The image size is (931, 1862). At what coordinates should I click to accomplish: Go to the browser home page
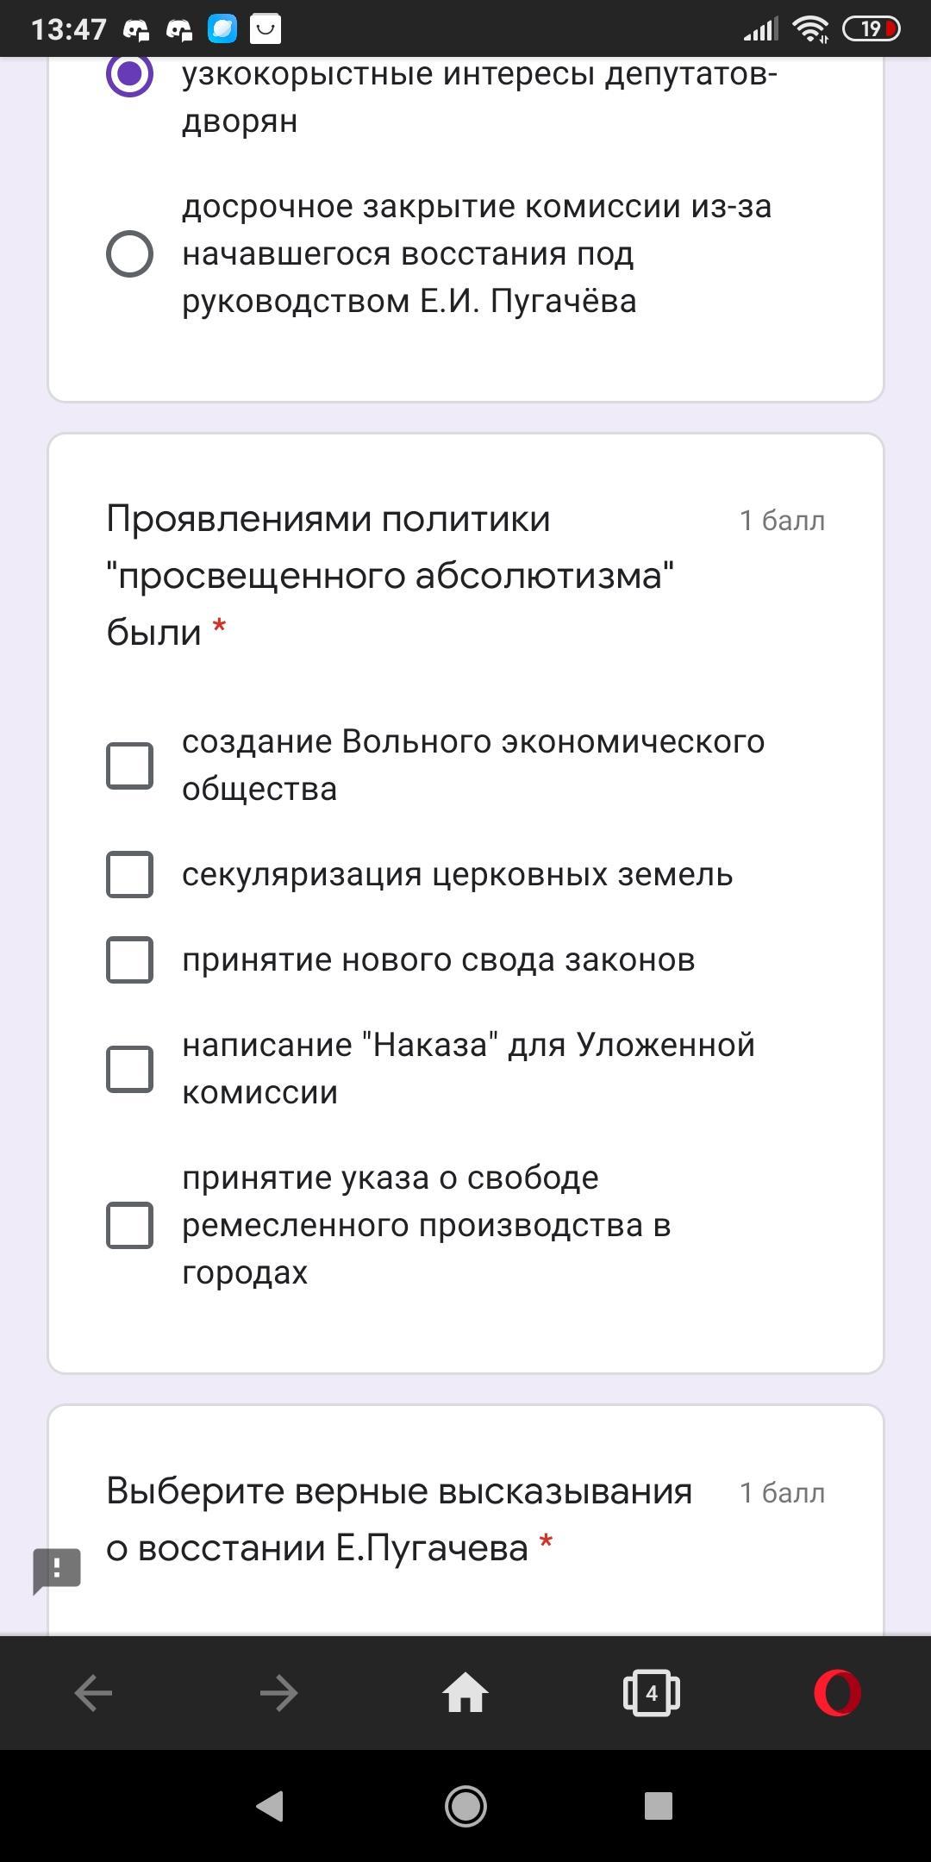pos(465,1693)
